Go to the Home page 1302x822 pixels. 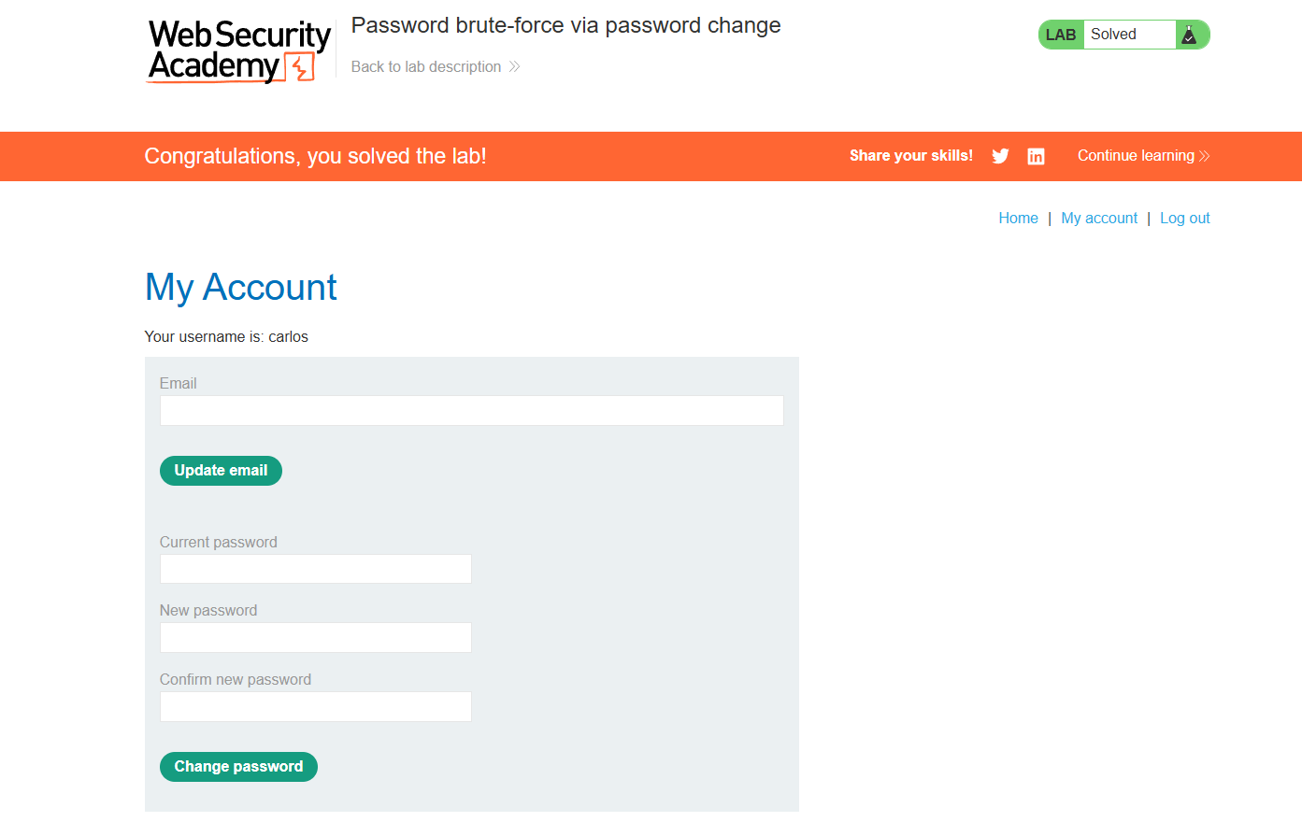point(1018,219)
